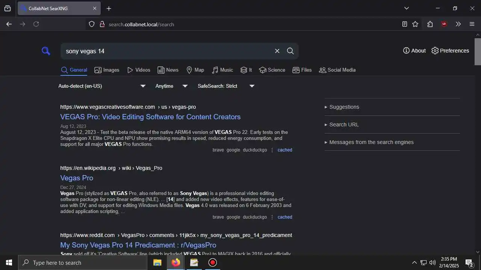Screen dimensions: 481x270
Task: Reload the page with the refresh icon
Action: [x=36, y=24]
